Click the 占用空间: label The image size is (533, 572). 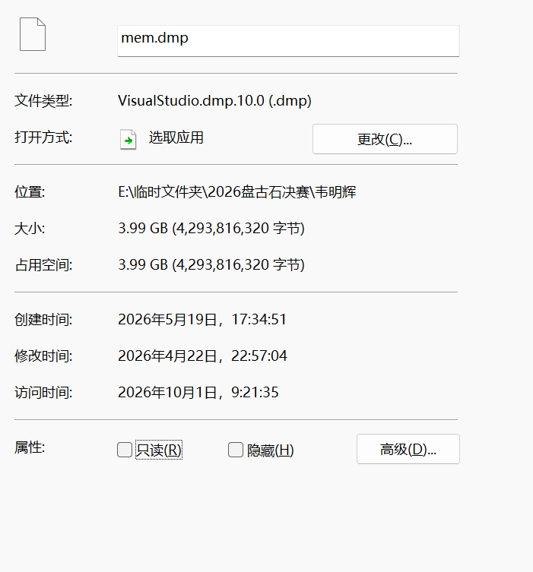(x=43, y=265)
